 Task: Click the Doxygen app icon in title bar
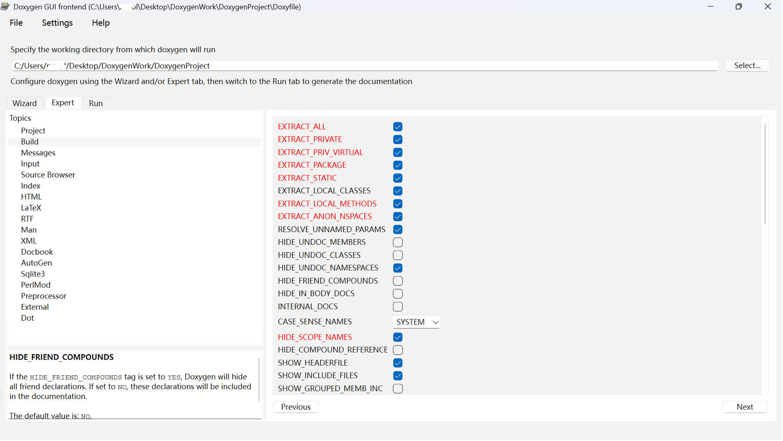pyautogui.click(x=5, y=7)
